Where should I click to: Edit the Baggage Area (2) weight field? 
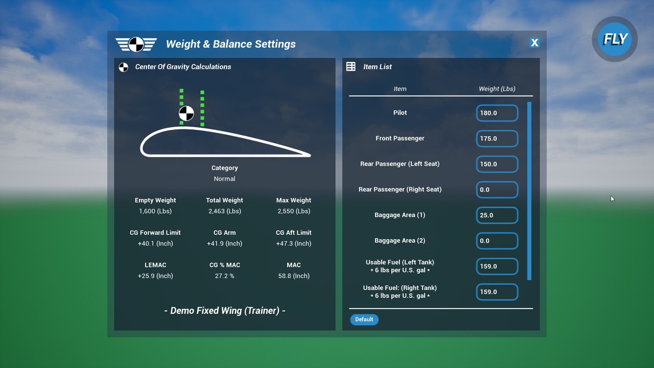497,241
